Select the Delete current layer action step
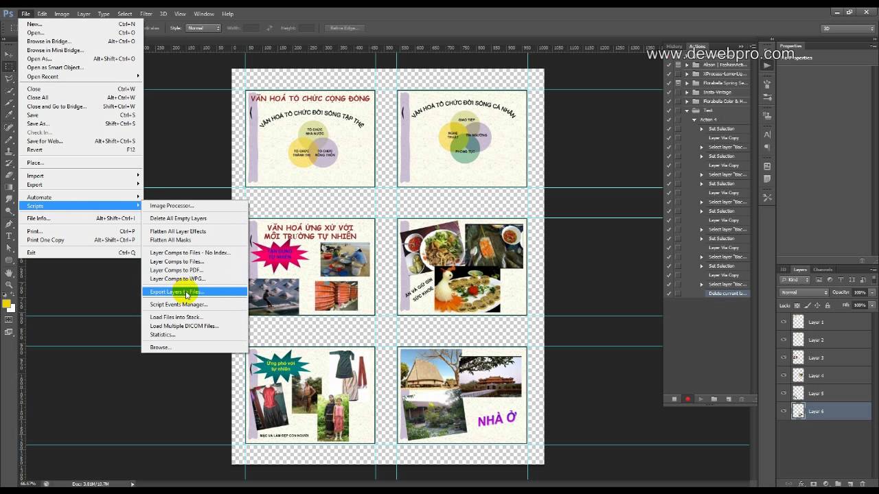 click(x=727, y=293)
